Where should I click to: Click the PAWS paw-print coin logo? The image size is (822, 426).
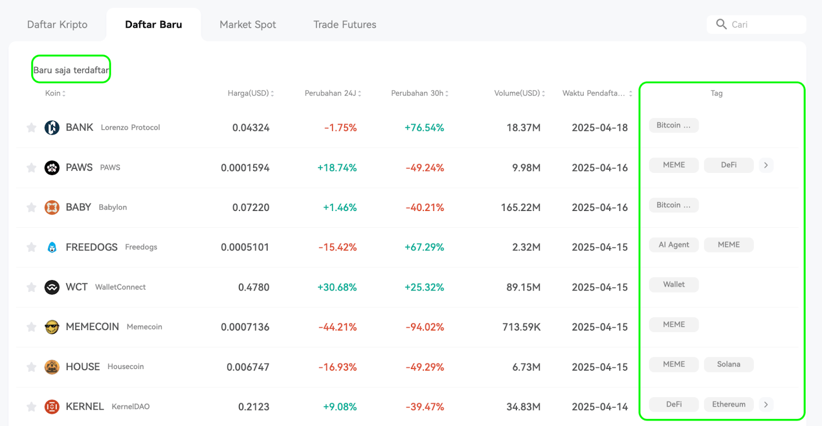[52, 167]
